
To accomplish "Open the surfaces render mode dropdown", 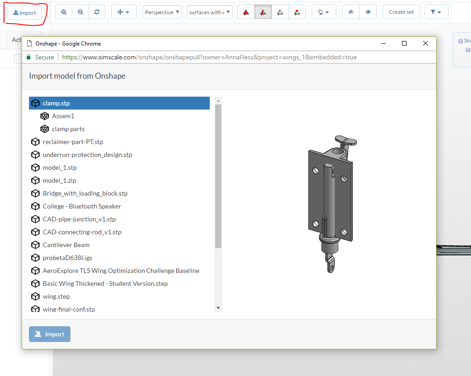I will pos(209,12).
